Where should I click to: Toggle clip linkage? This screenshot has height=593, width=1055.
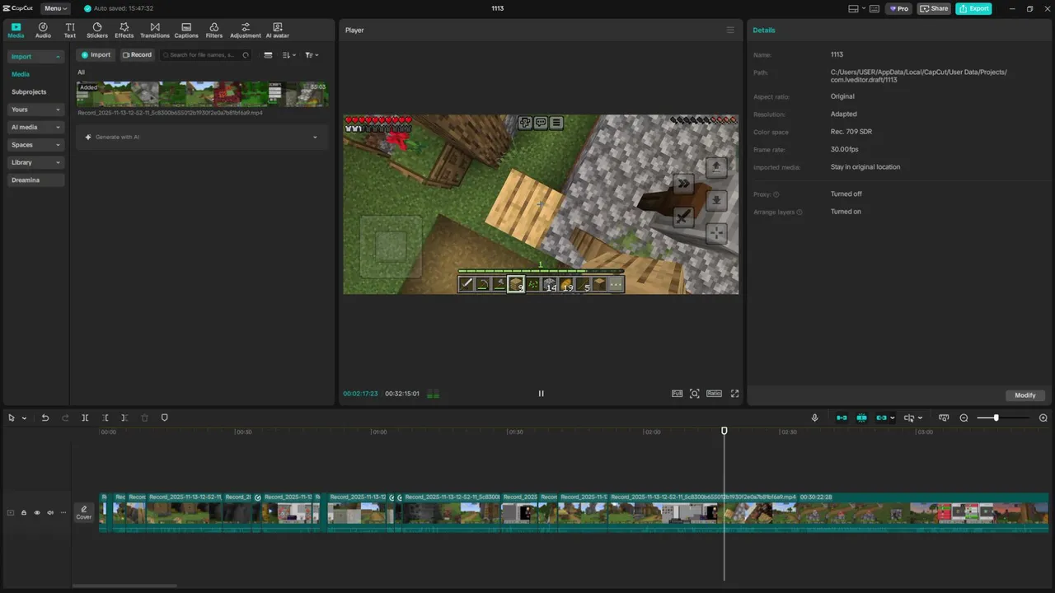pos(881,418)
